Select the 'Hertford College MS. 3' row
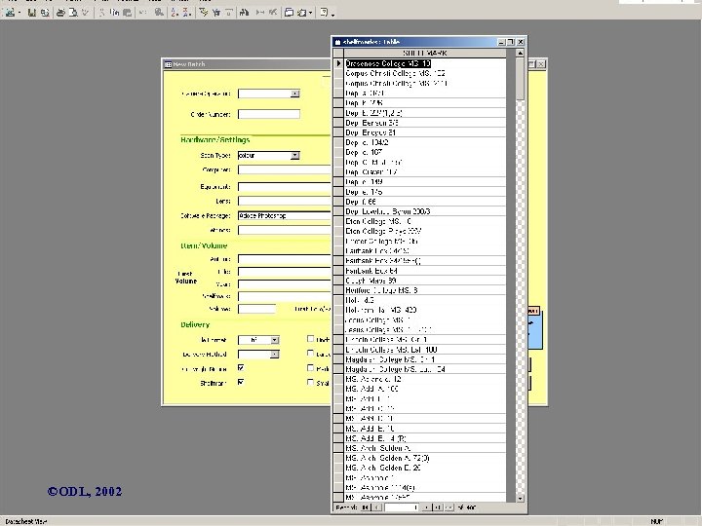Screen dimensions: 702x526 point(425,290)
